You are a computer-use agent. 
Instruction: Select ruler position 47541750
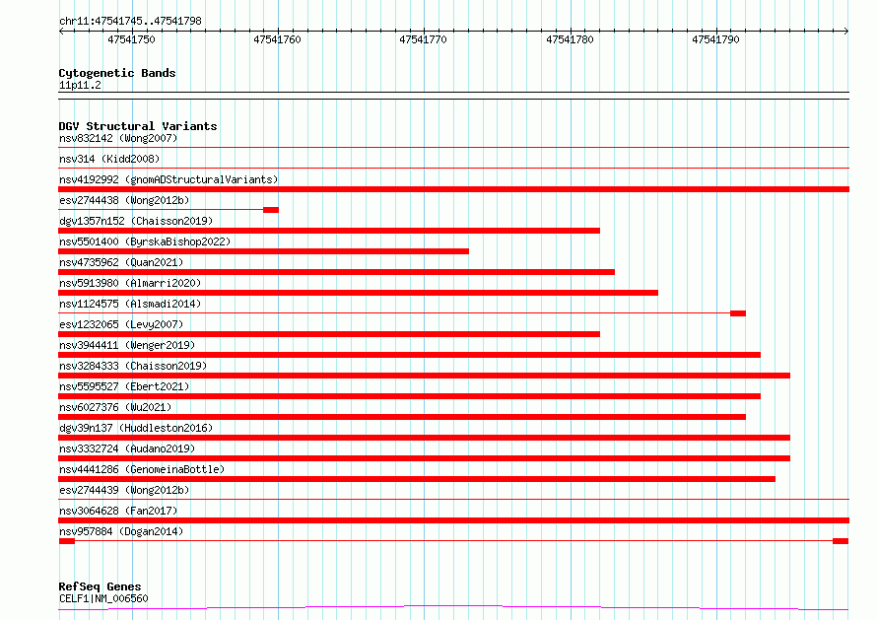click(x=131, y=39)
